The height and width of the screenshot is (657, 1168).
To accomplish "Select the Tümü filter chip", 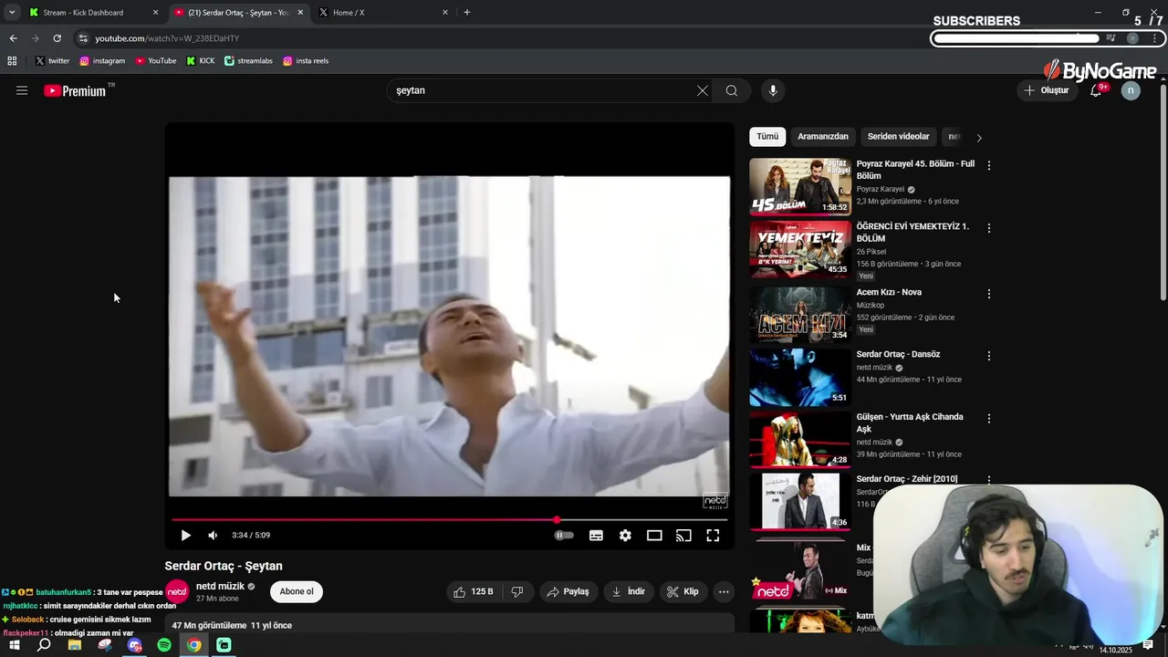I will coord(767,137).
